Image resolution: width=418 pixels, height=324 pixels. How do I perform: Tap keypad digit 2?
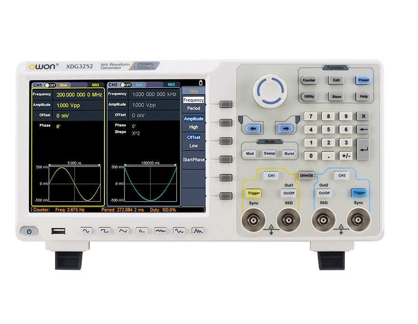[328, 142]
